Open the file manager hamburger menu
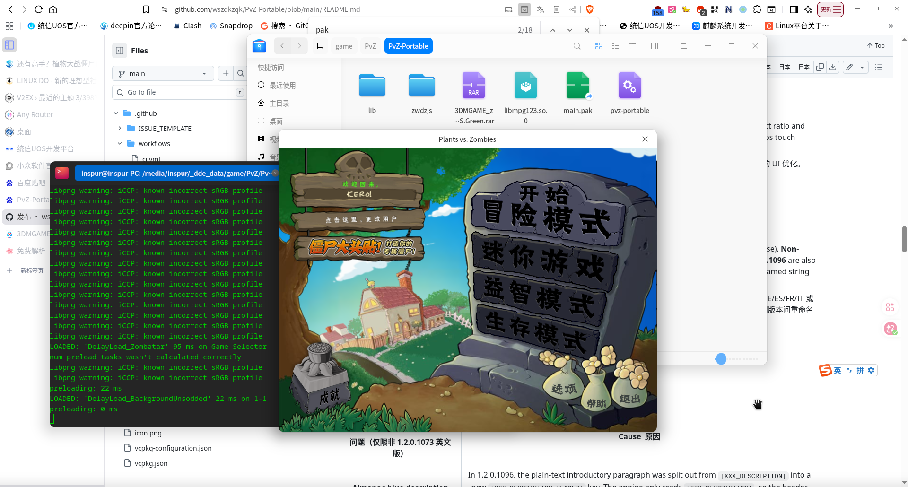Screen dimensions: 908x487 click(x=684, y=46)
